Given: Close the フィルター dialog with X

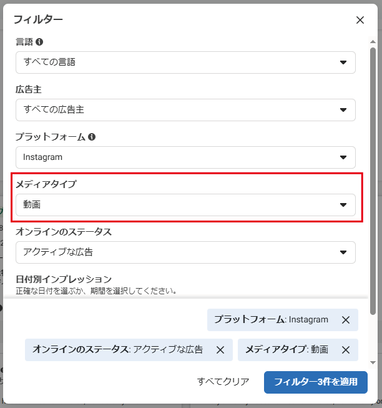Looking at the screenshot, I should click(x=360, y=20).
